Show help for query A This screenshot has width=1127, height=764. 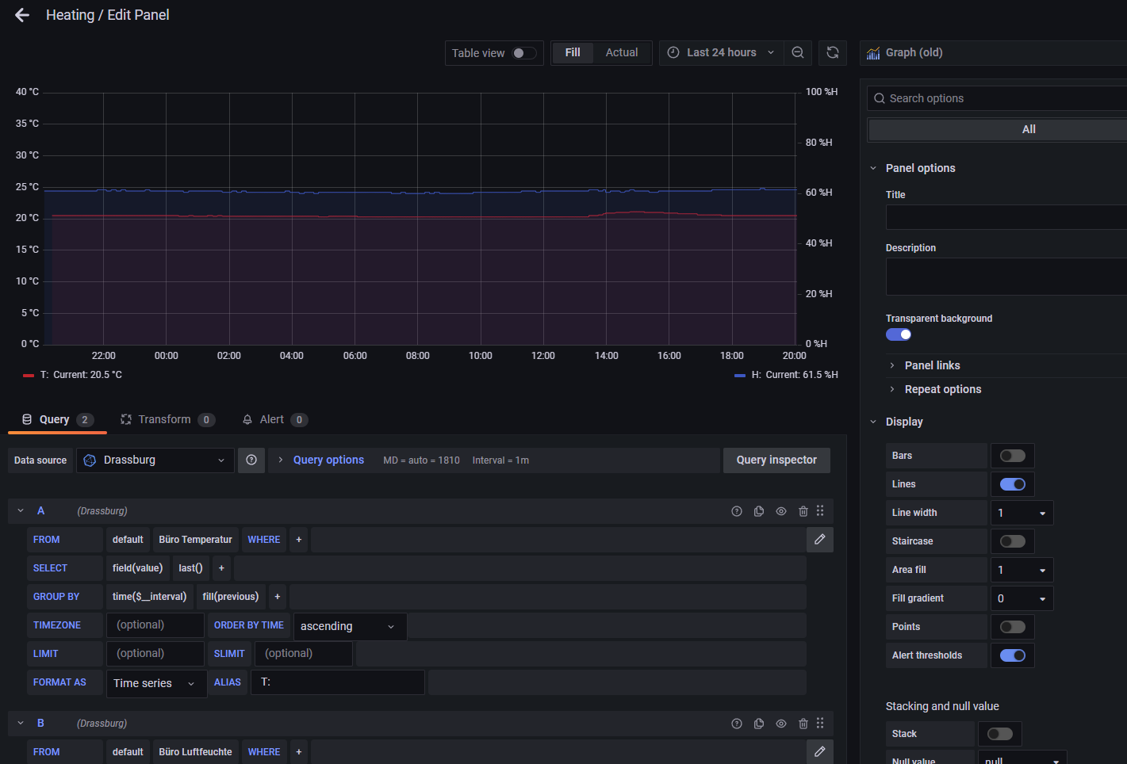coord(737,511)
